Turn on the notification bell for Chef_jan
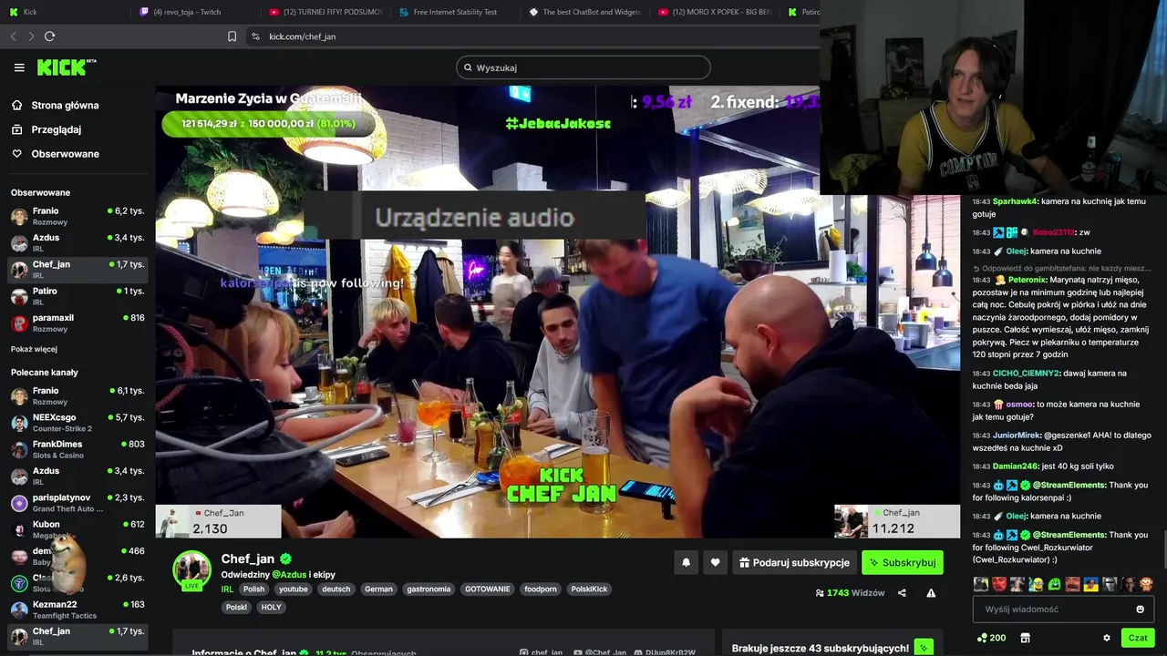1167x656 pixels. tap(686, 563)
